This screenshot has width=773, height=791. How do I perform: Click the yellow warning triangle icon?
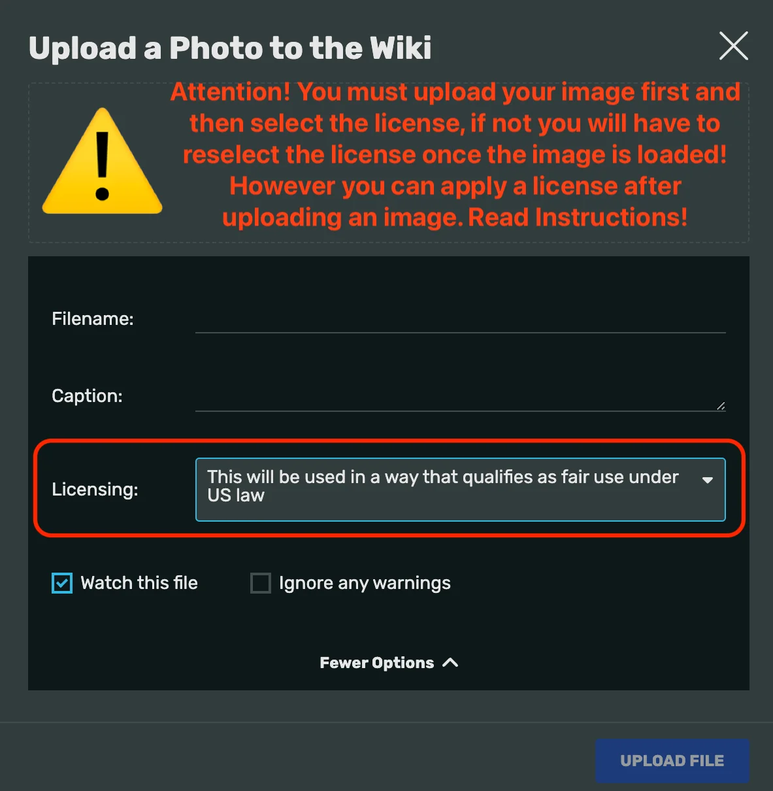[x=103, y=161]
